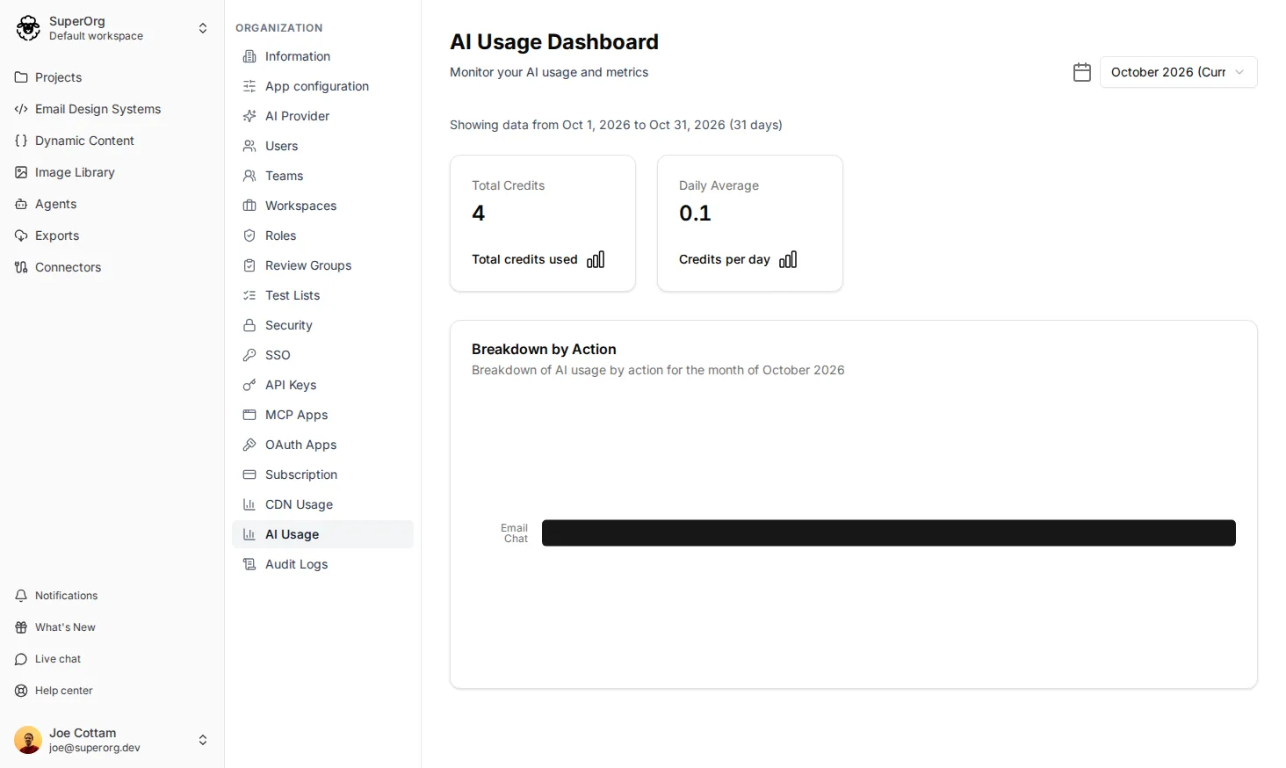Go to Test Lists
The width and height of the screenshot is (1286, 768).
[322, 295]
